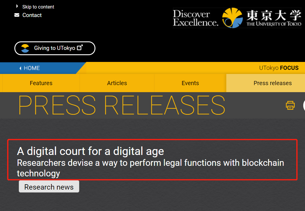Click the UTokyo ginkgo icon in the Giving button
305x211 pixels.
coord(25,48)
